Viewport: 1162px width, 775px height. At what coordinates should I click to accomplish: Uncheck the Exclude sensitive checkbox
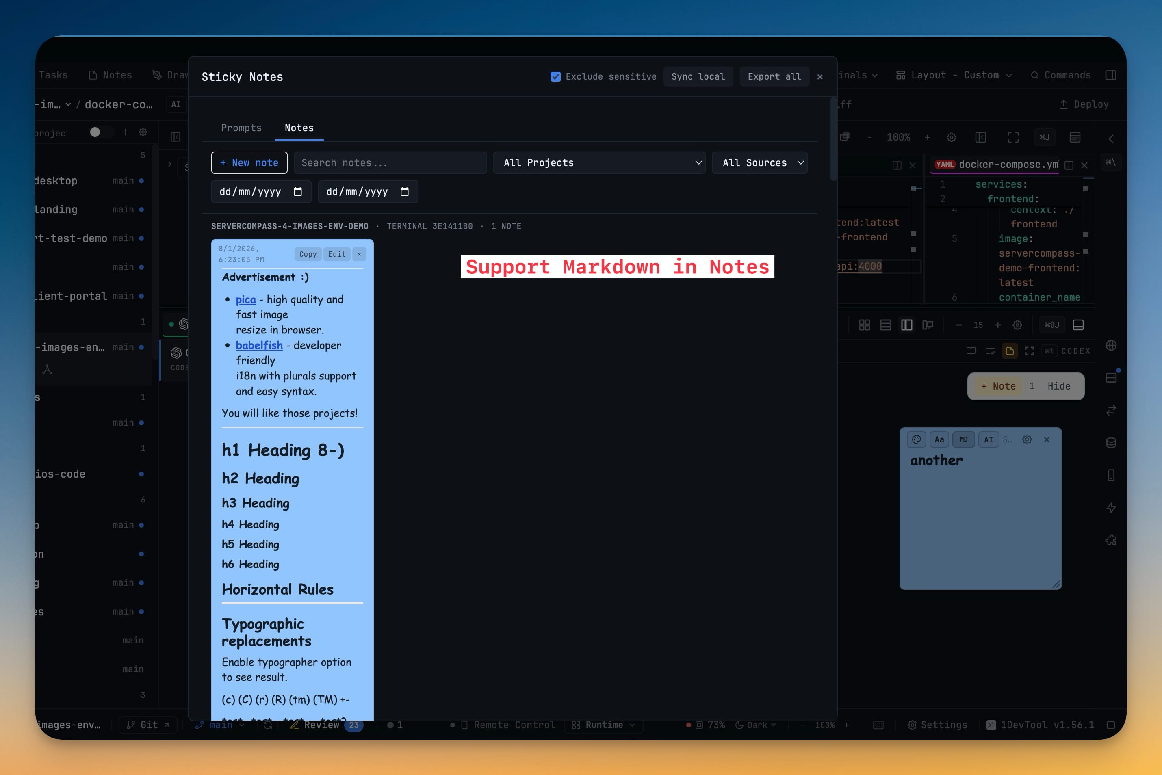click(555, 77)
